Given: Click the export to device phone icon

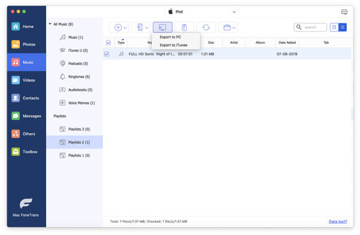Looking at the screenshot, I should tap(140, 28).
